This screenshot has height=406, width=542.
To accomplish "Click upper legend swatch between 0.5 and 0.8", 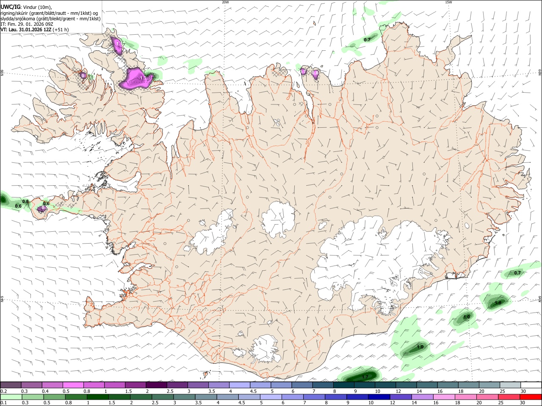I will (73, 385).
